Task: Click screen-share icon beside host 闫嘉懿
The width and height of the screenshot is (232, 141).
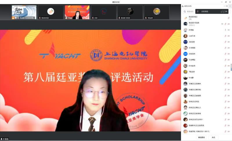Action: point(222,24)
